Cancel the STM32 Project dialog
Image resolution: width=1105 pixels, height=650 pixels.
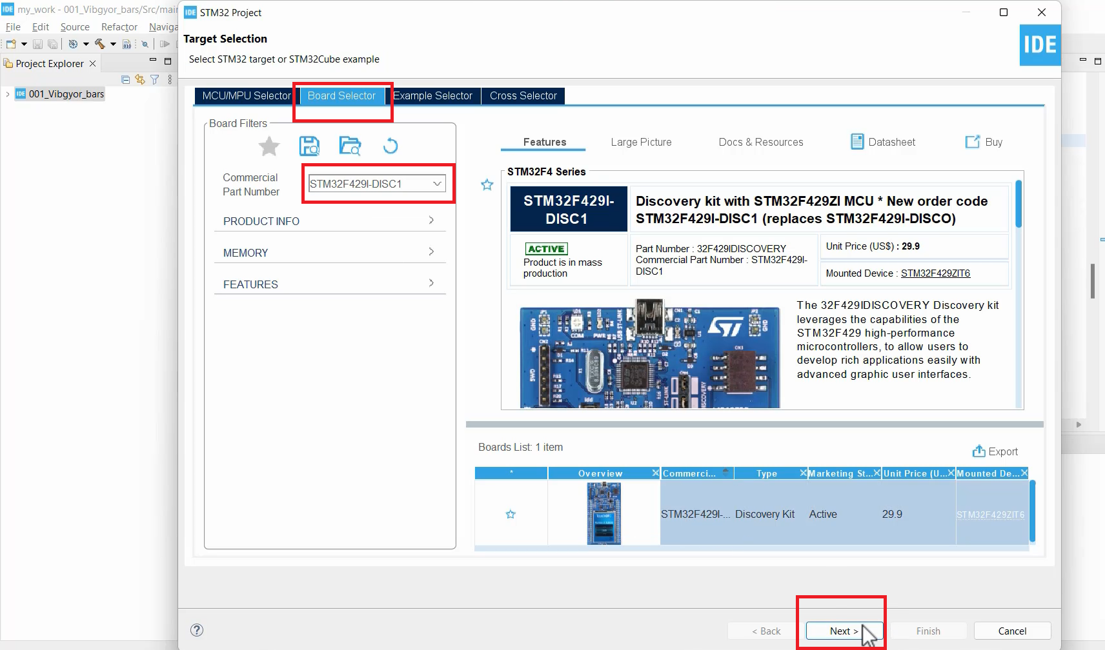coord(1012,631)
